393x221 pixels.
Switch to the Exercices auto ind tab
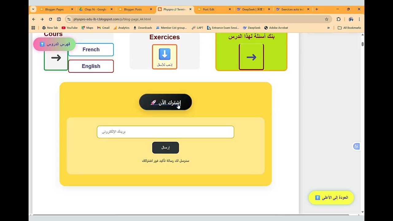(x=292, y=9)
